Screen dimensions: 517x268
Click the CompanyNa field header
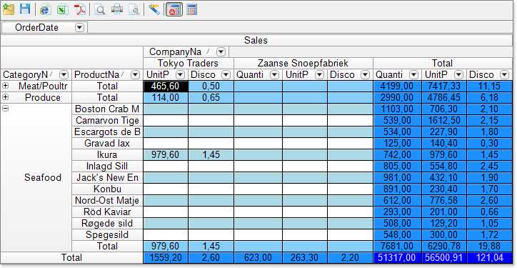186,52
